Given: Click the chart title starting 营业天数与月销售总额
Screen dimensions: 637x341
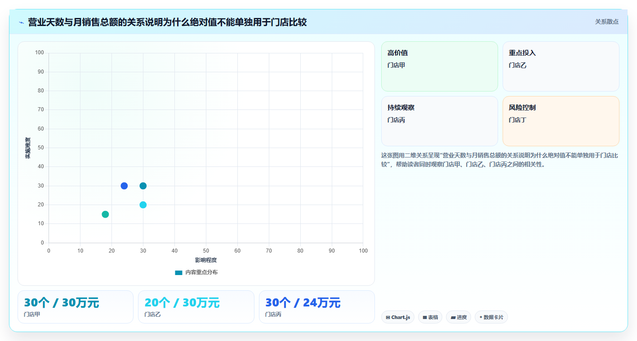Looking at the screenshot, I should tap(167, 22).
